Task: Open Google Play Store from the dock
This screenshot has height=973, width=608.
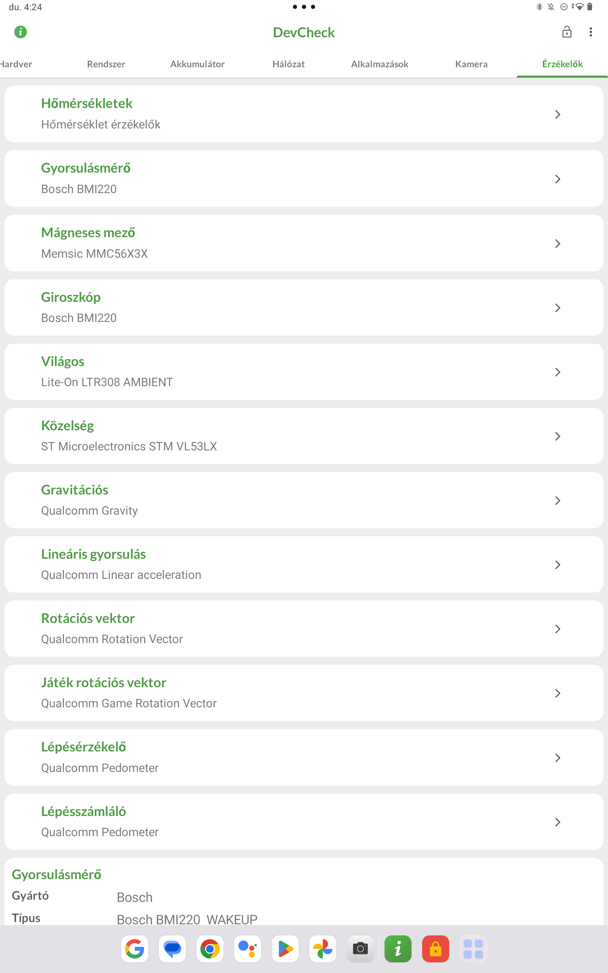Action: [x=285, y=948]
